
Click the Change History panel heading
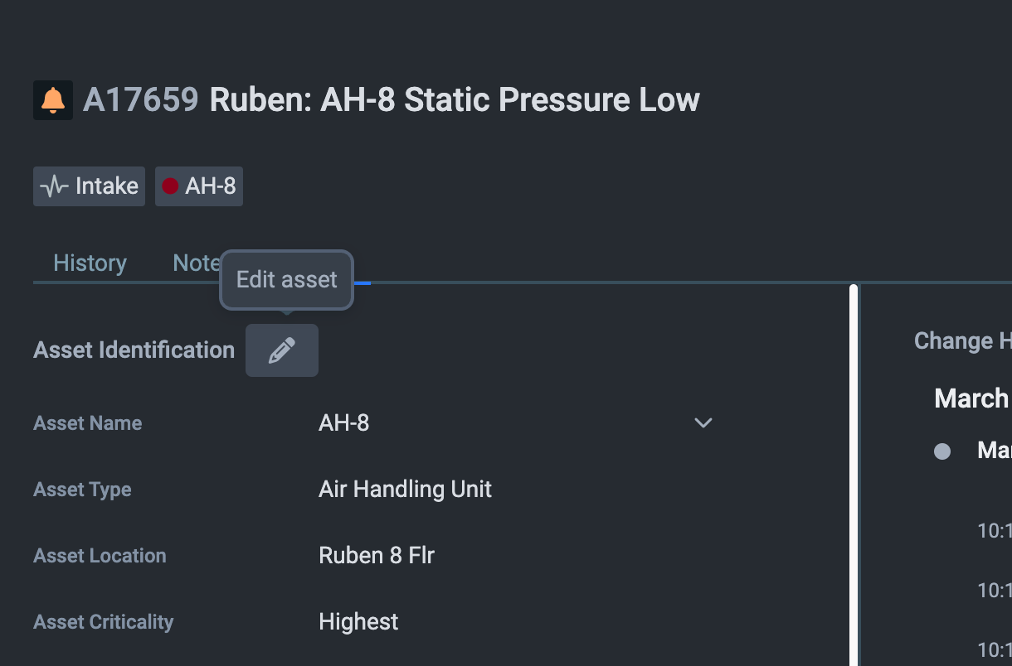962,341
